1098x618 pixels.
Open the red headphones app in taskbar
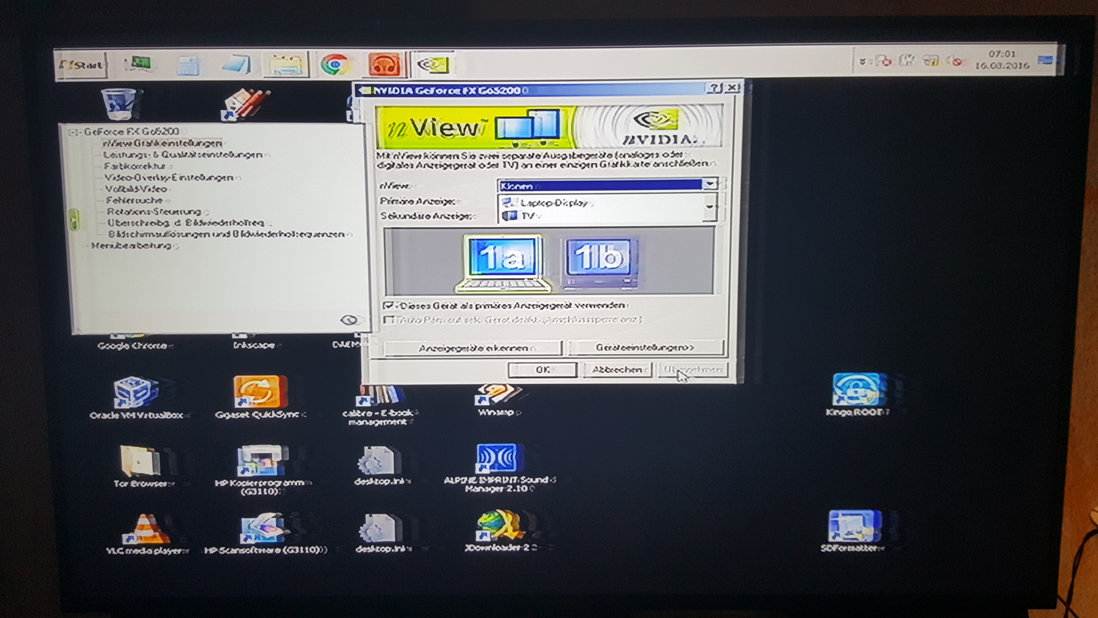(384, 65)
